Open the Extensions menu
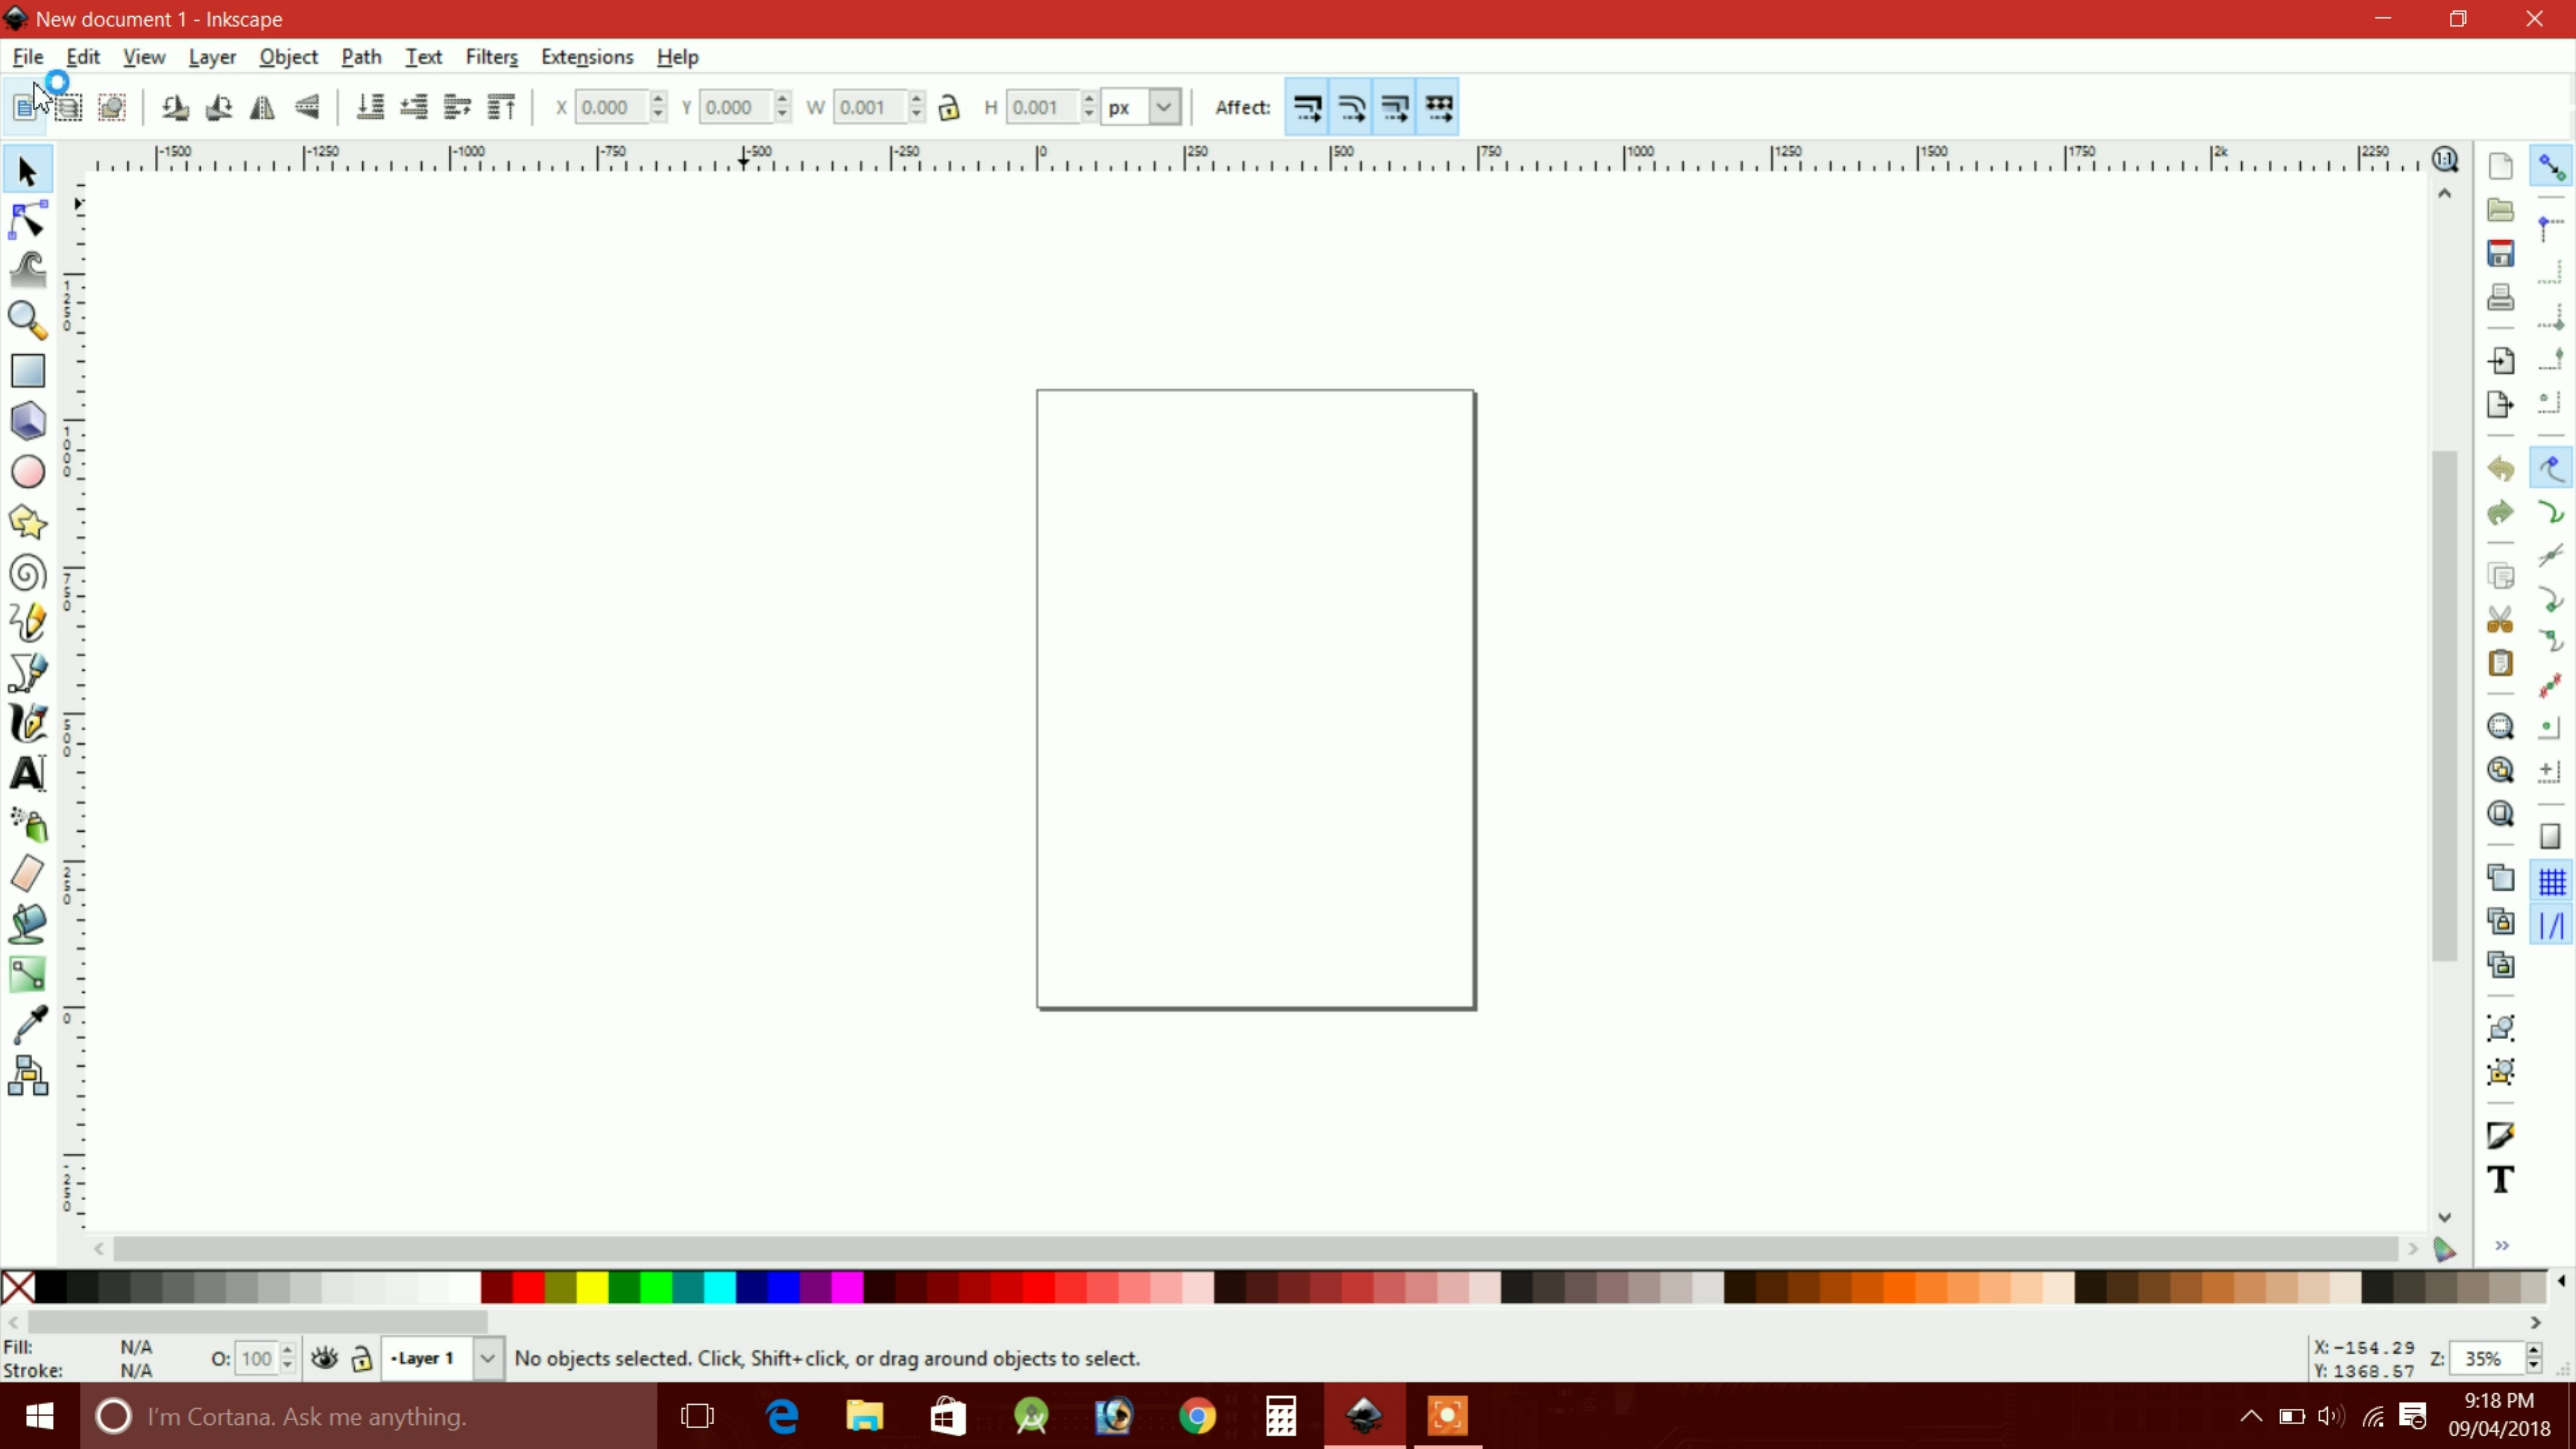 (x=586, y=57)
